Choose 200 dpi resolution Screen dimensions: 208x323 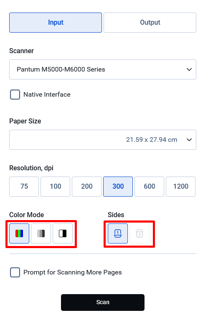point(86,187)
